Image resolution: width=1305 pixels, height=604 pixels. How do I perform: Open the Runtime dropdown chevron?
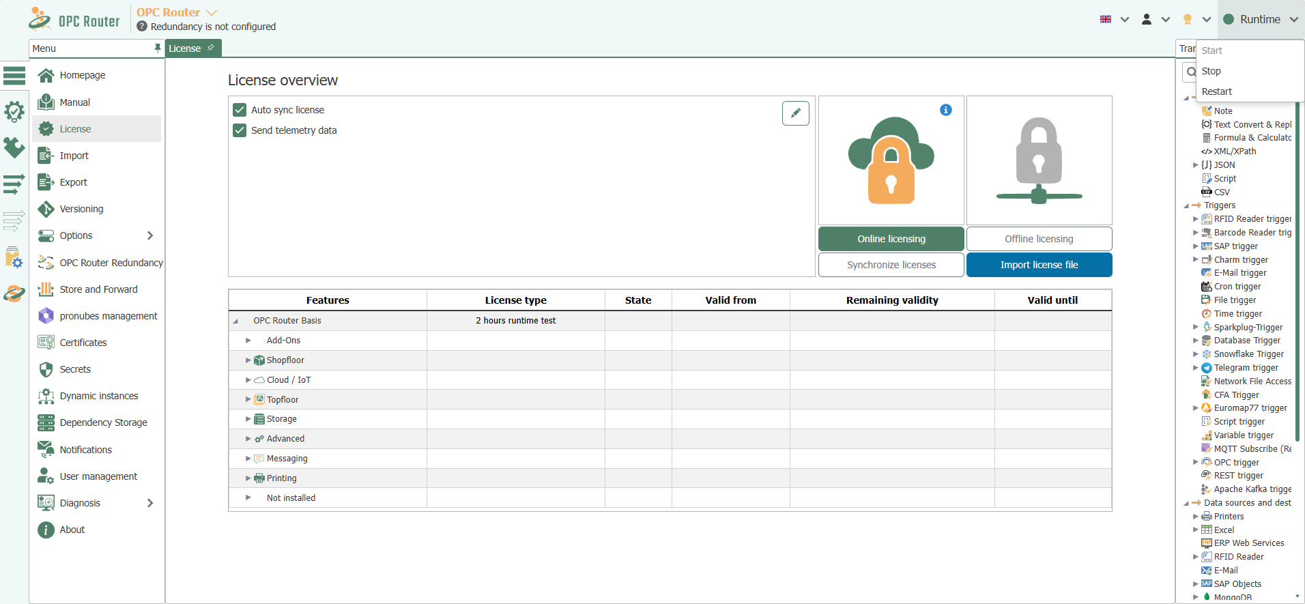click(1294, 20)
